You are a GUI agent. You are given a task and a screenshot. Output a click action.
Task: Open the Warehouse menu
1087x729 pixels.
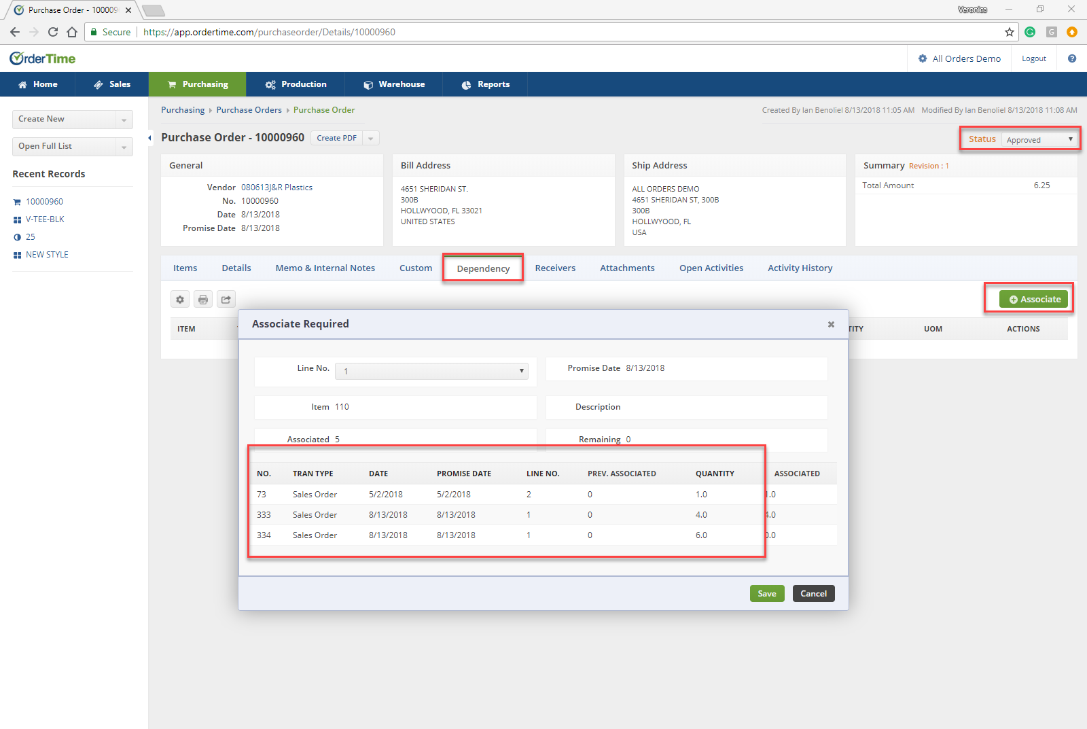point(394,84)
